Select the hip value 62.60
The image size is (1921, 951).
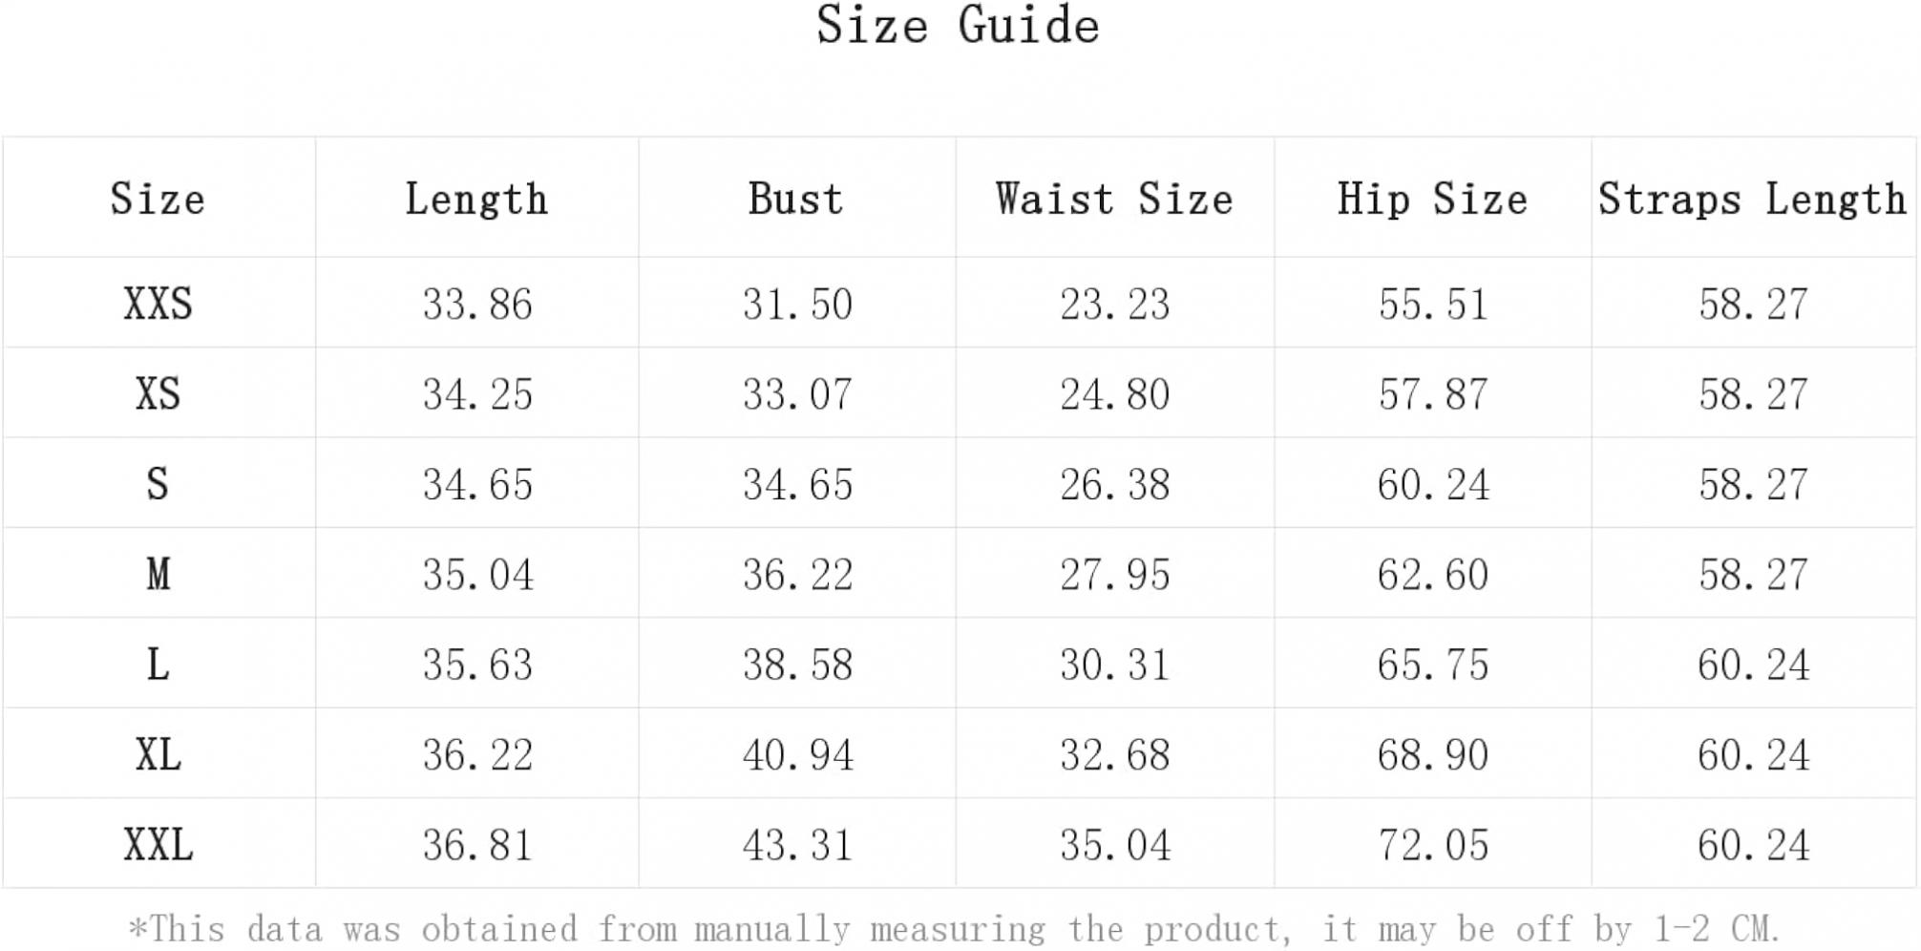1432,574
